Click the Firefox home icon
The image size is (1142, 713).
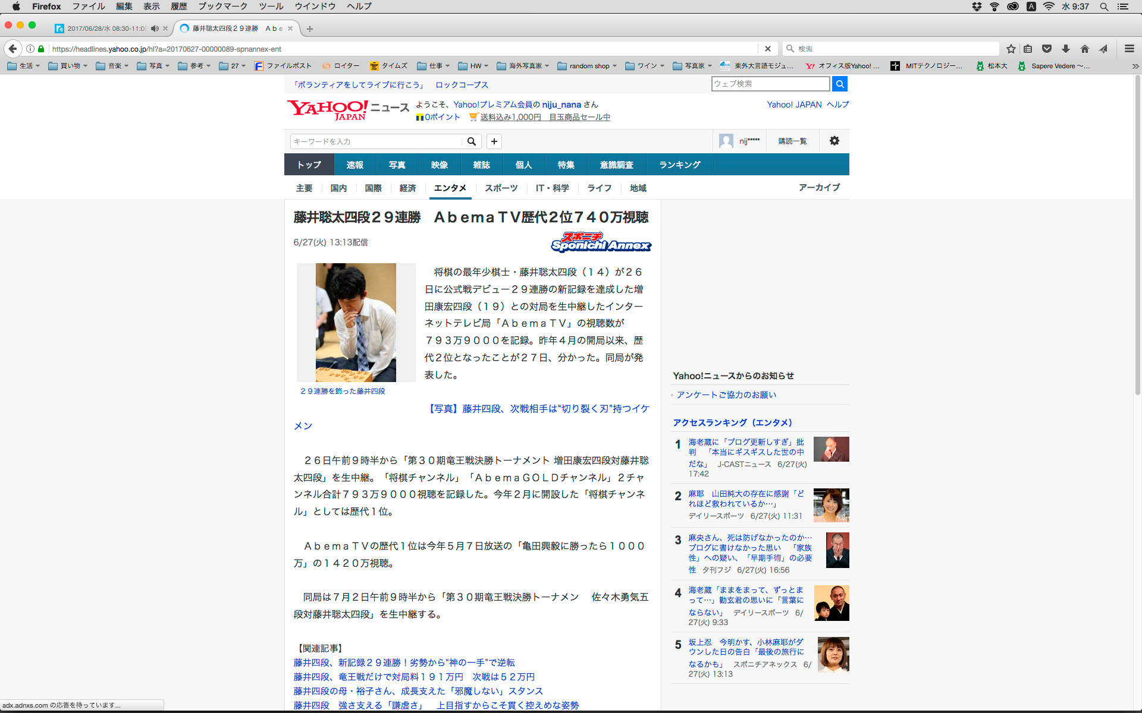coord(1085,49)
